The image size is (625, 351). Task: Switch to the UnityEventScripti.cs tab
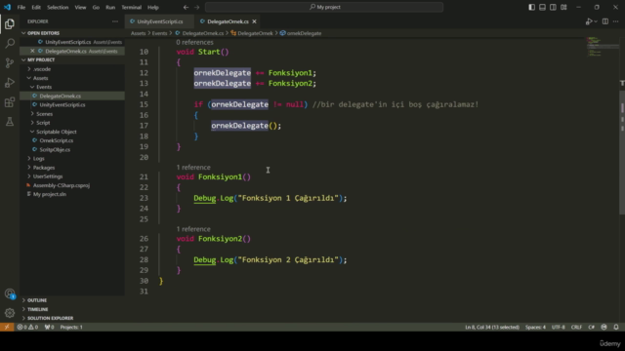(159, 21)
